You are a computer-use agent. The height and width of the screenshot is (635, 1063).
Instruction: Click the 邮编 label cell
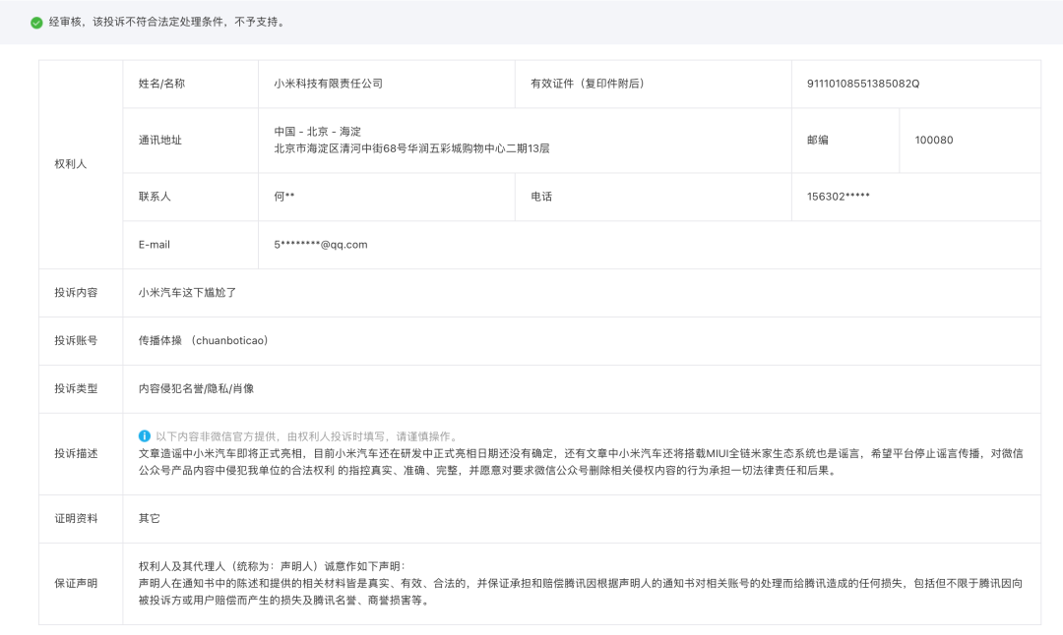[845, 141]
